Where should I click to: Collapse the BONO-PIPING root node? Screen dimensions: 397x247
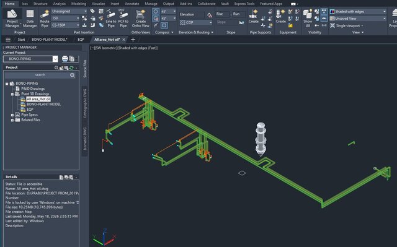click(7, 84)
